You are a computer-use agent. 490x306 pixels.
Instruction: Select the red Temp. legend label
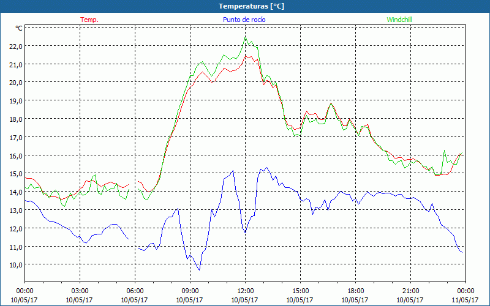(89, 20)
